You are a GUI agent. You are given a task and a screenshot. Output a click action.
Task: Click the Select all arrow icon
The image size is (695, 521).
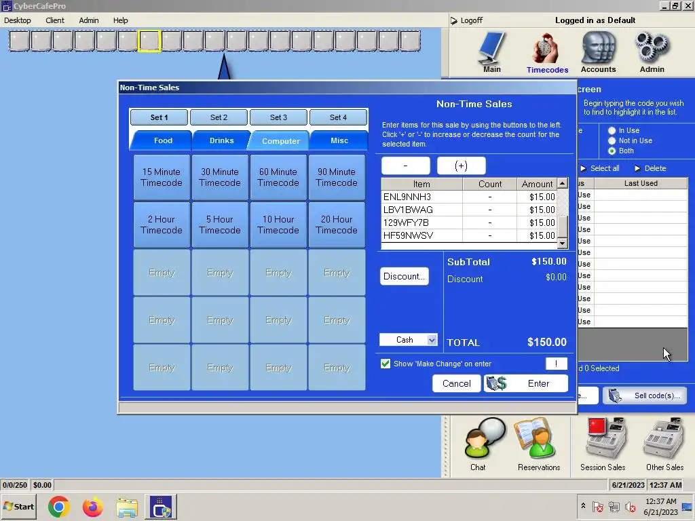(583, 168)
